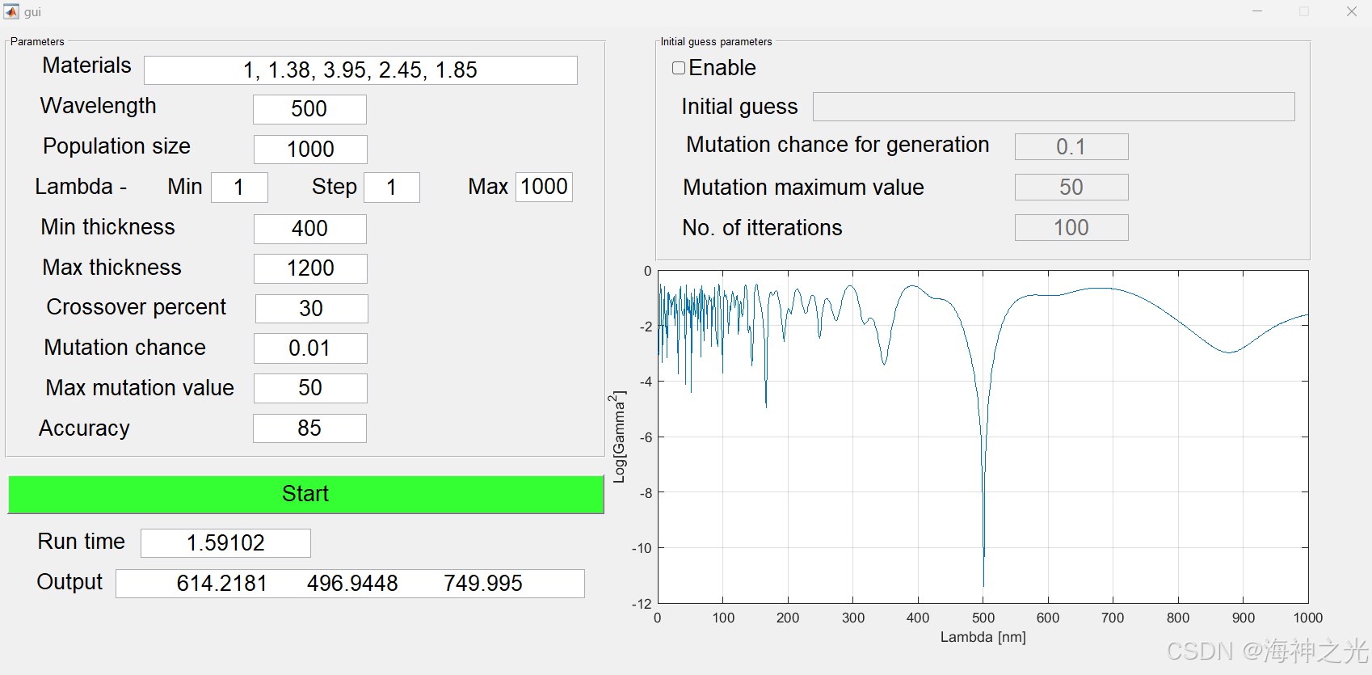
Task: Click the Run time label
Action: 81,542
